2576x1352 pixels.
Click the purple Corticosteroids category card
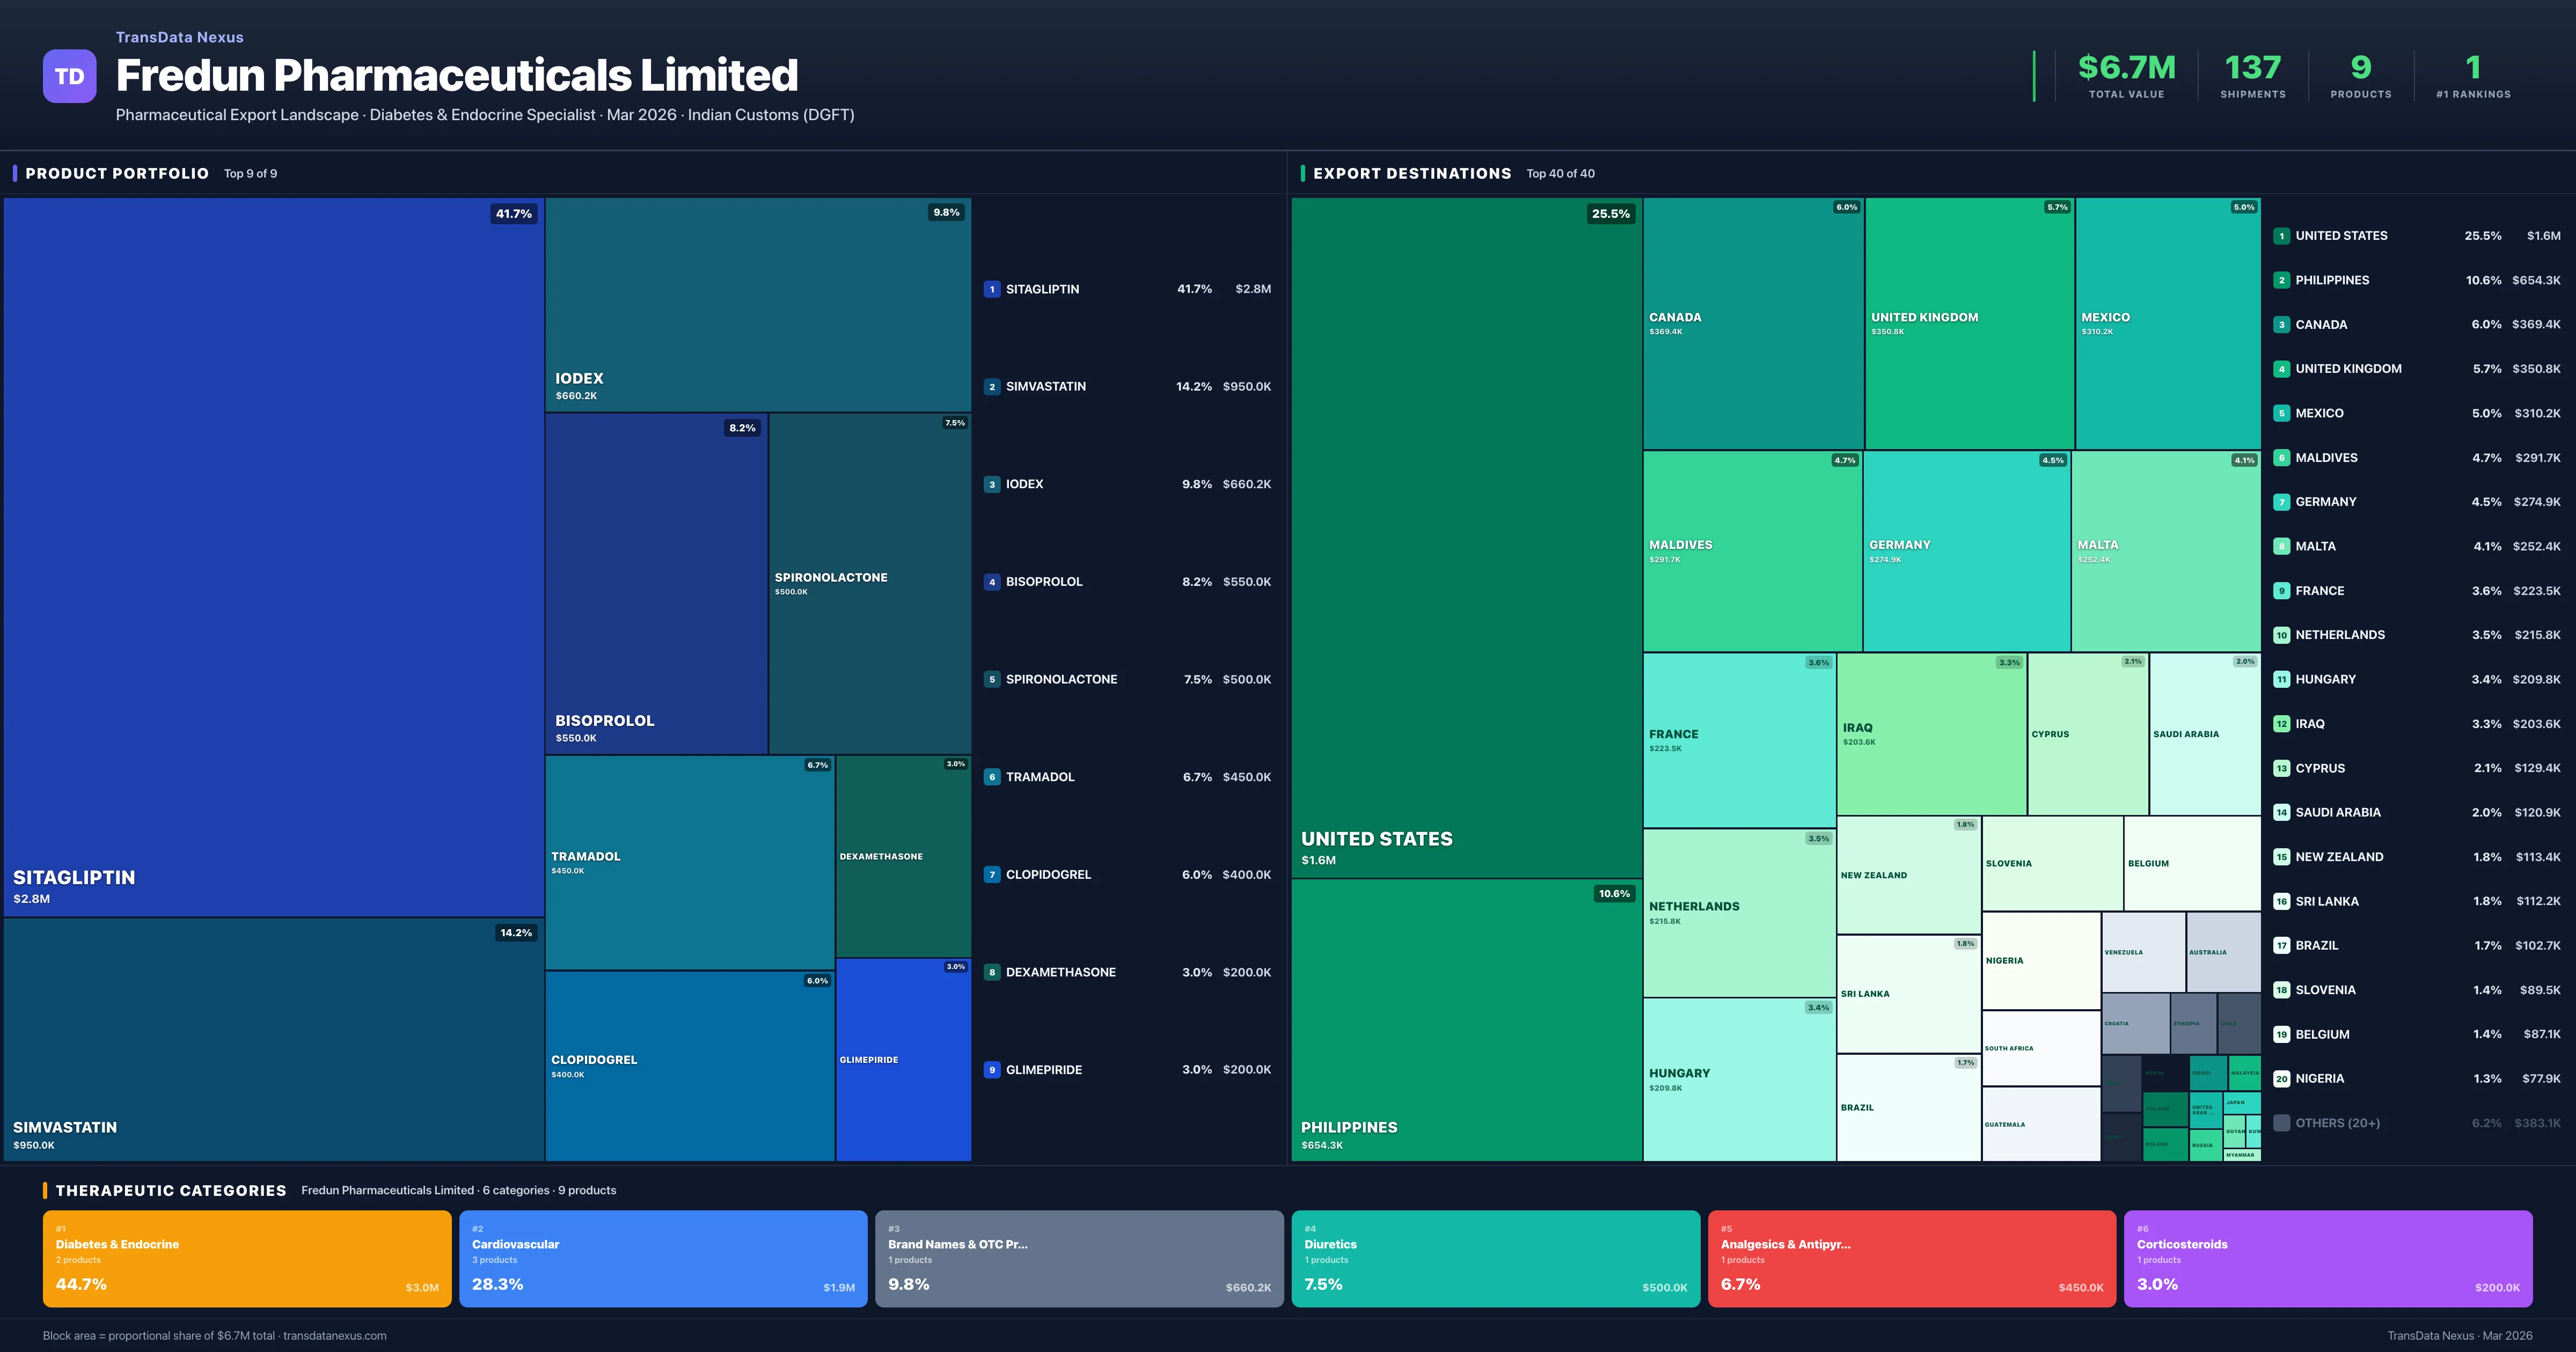point(2327,1258)
